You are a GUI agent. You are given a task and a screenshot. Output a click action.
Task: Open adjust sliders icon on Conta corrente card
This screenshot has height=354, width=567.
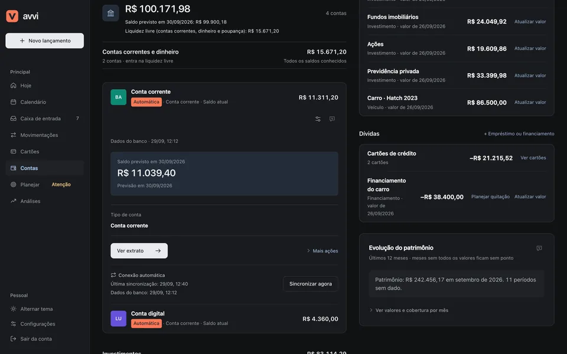pos(318,119)
